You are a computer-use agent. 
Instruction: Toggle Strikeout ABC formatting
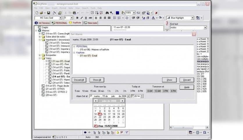pos(90,18)
